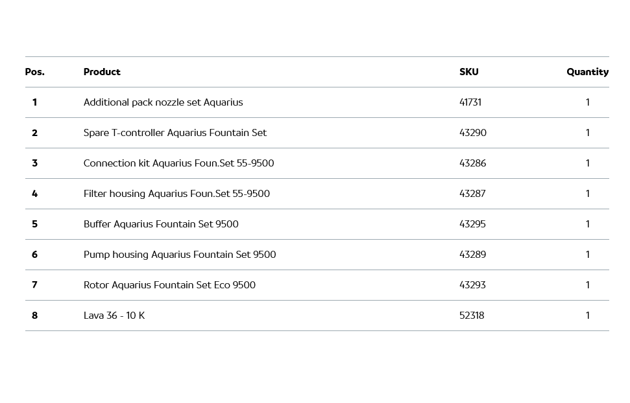Click Rotor Aquarius Fountain Set Eco 9500
This screenshot has height=403, width=630.
pos(169,285)
